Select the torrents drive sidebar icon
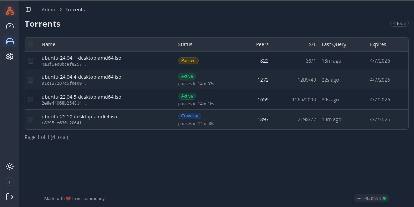Screen dimensions: 414x207 coord(10,42)
